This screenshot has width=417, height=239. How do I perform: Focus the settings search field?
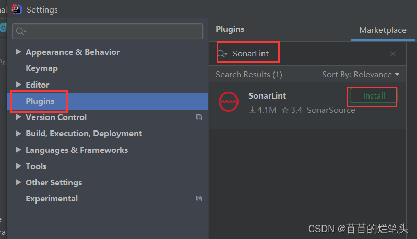pyautogui.click(x=108, y=31)
